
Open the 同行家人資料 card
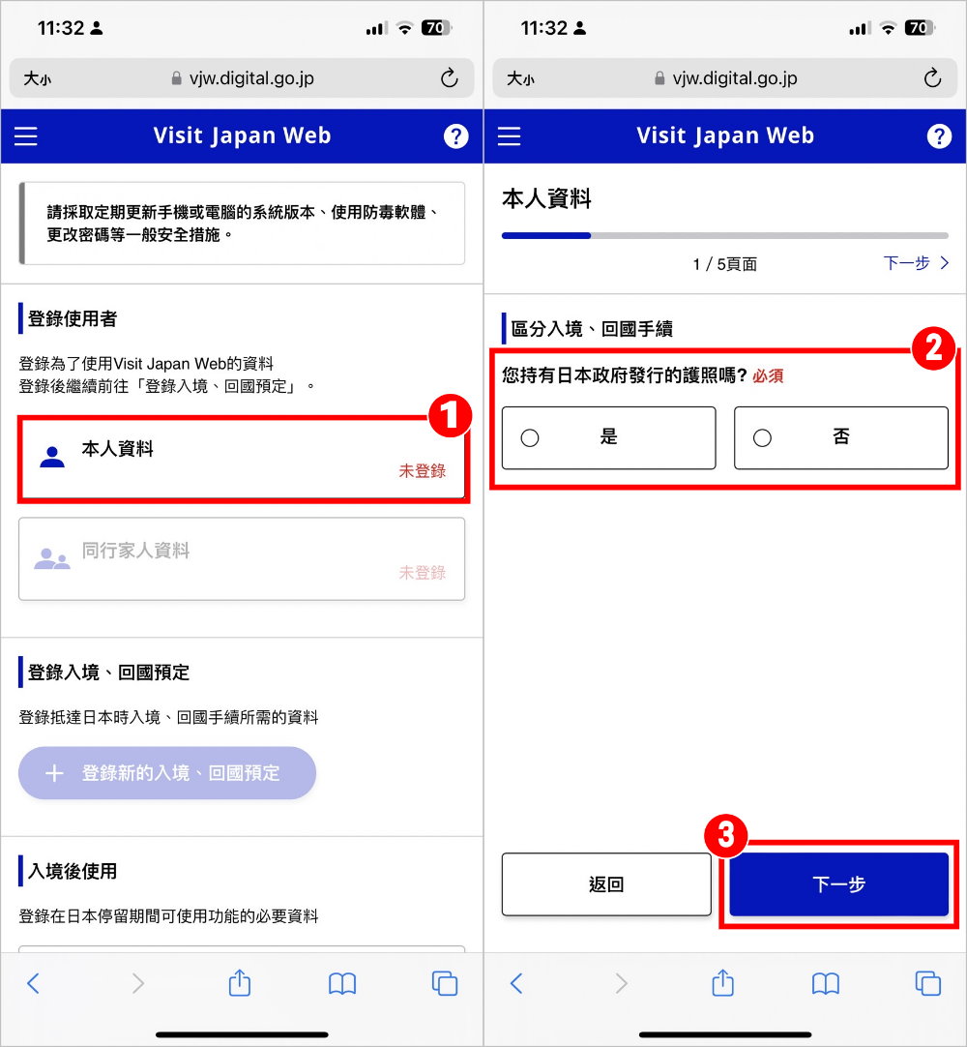[x=242, y=559]
